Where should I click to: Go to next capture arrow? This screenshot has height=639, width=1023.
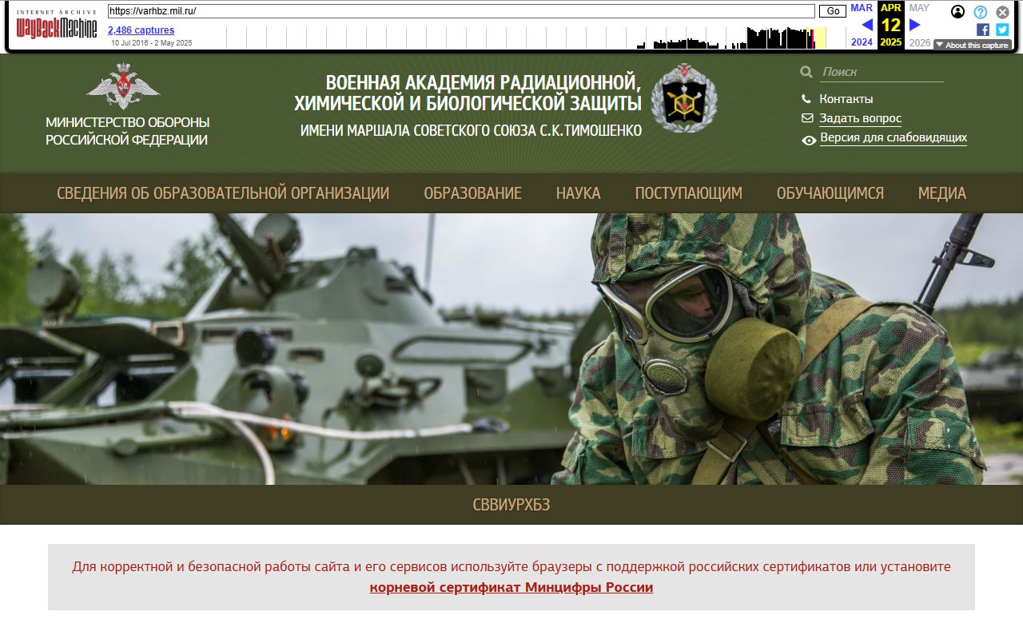tap(915, 25)
